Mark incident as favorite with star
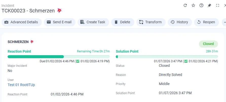 pyautogui.click(x=193, y=5)
